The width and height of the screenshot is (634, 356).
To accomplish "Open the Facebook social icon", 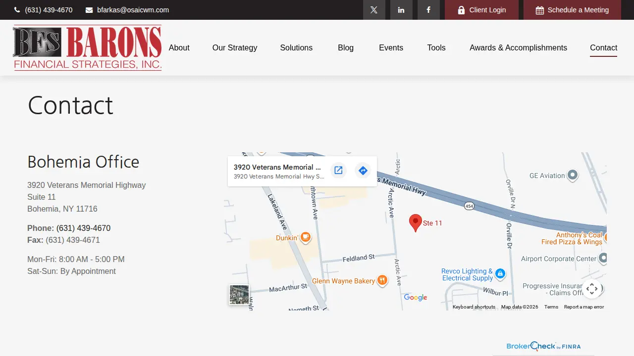I will coord(428,10).
